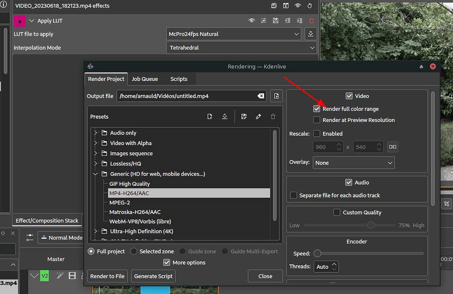Enable Render at Preview Resolution
The height and width of the screenshot is (294, 453).
pos(317,120)
